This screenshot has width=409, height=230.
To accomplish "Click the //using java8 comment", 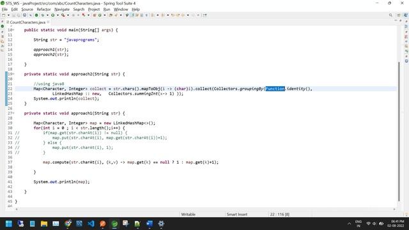I will click(49, 84).
